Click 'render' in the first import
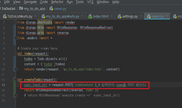Image resolution: width=182 pixels, height=108 pixels. 70,22
